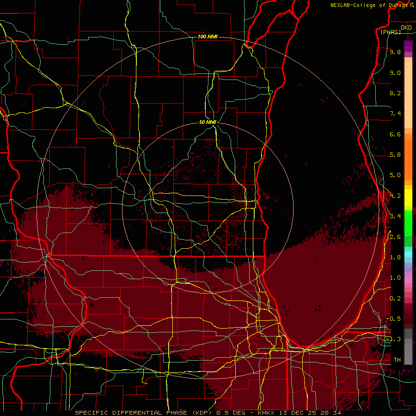Click the [PHAS] legend unit label
416x416 pixels.
[x=391, y=32]
